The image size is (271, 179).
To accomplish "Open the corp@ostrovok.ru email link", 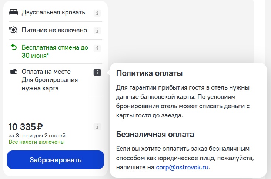I will 182,168.
